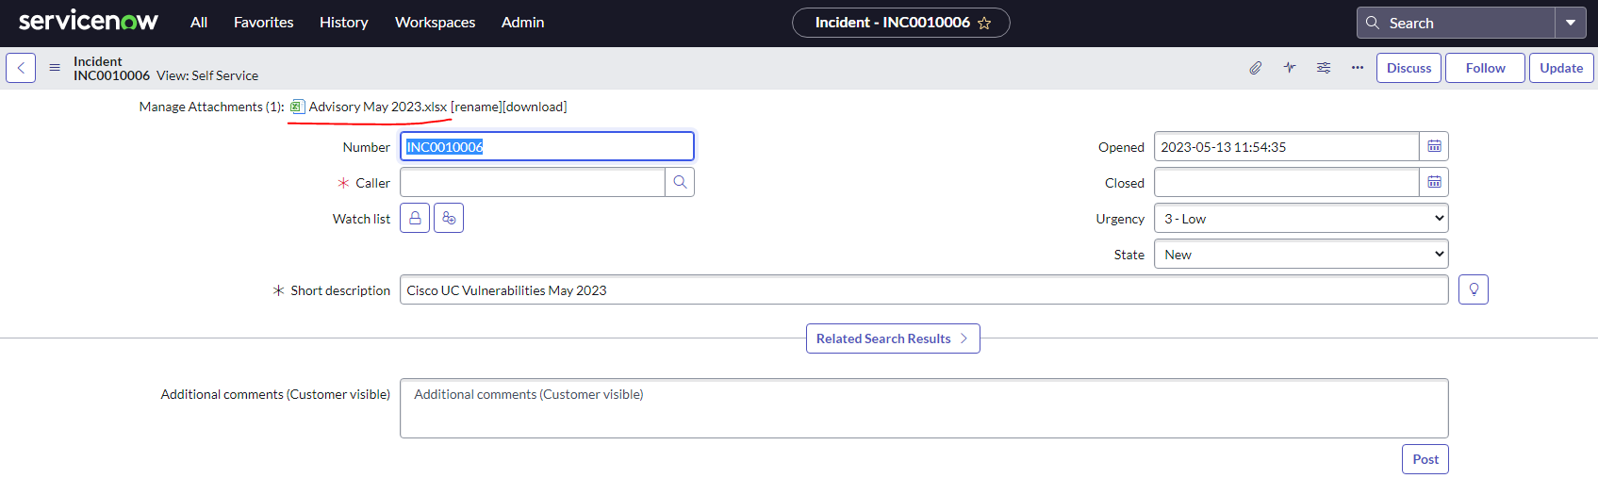Screen dimensions: 1598x495
Task: Open the more options ellipsis menu
Action: click(1358, 68)
